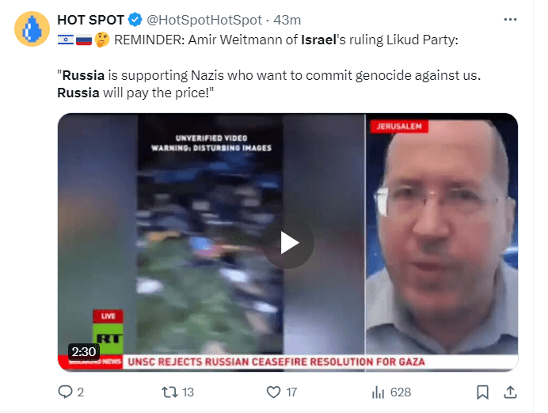The height and width of the screenshot is (413, 548).
Task: View analytics bar chart icon
Action: tap(379, 392)
